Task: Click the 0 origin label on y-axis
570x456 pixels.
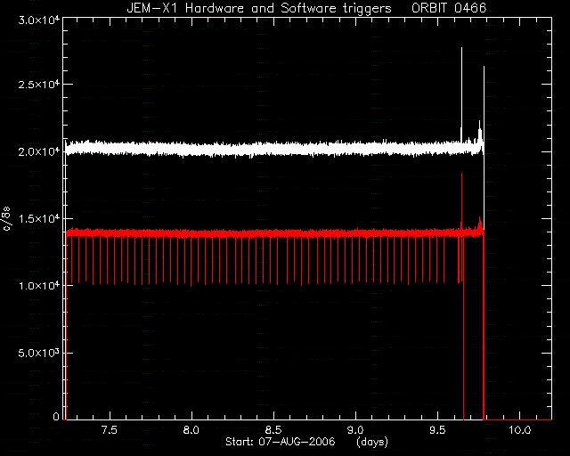Action: point(56,416)
